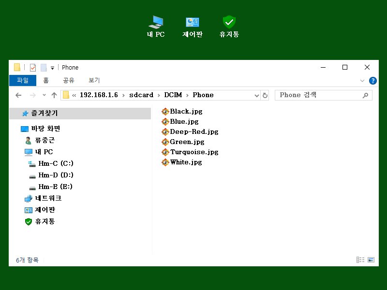Screen dimensions: 387x290
Task: Switch to the 홈 ribbon tab
Action: point(46,80)
